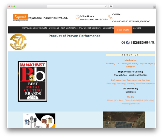Open the About us menu item
163x138 pixels.
click(33, 28)
